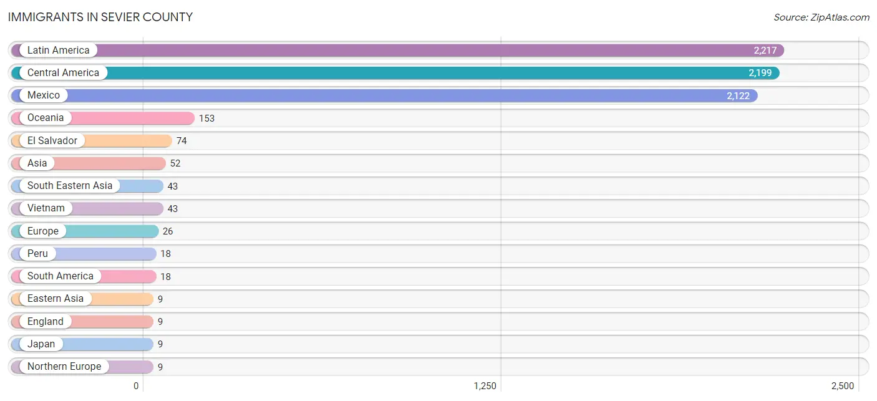This screenshot has width=877, height=401.
Task: Select the Oceania label
Action: [46, 117]
